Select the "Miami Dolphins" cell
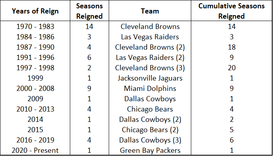This screenshot has width=273, height=156. click(150, 89)
